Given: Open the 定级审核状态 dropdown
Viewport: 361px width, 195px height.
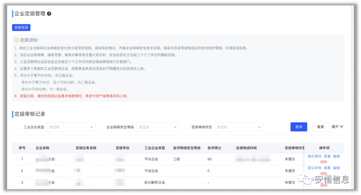Looking at the screenshot, I should [239, 127].
